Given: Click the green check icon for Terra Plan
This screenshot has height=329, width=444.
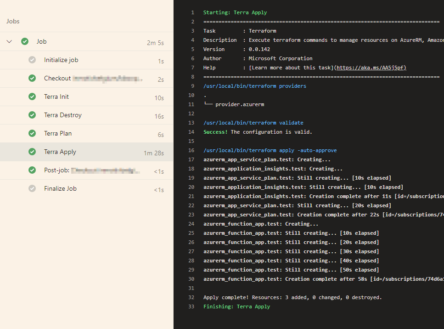Looking at the screenshot, I should (x=32, y=133).
